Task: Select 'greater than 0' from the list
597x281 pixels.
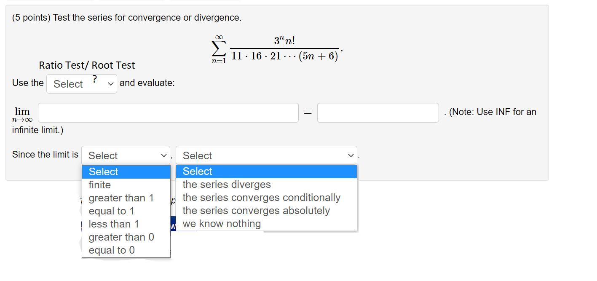Action: tap(121, 237)
